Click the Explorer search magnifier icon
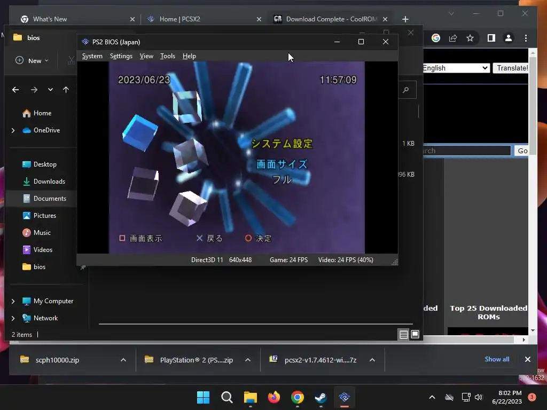This screenshot has width=547, height=410. click(406, 90)
